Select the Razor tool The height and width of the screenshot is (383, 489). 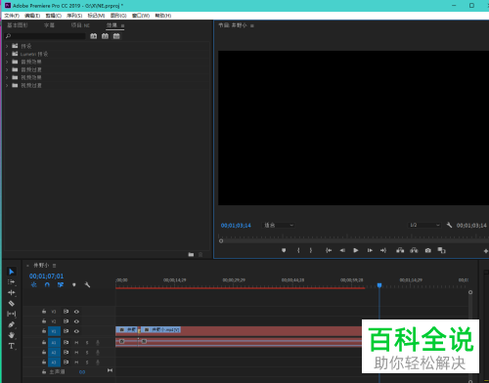tap(12, 304)
